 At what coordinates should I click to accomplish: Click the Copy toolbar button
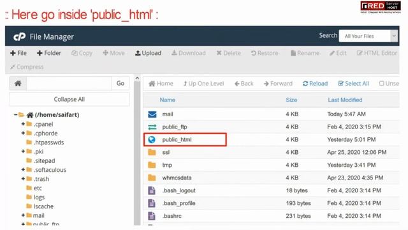[x=82, y=53]
